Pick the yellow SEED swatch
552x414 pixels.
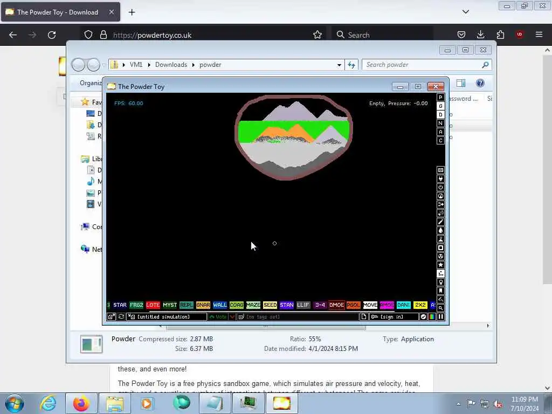coord(270,305)
